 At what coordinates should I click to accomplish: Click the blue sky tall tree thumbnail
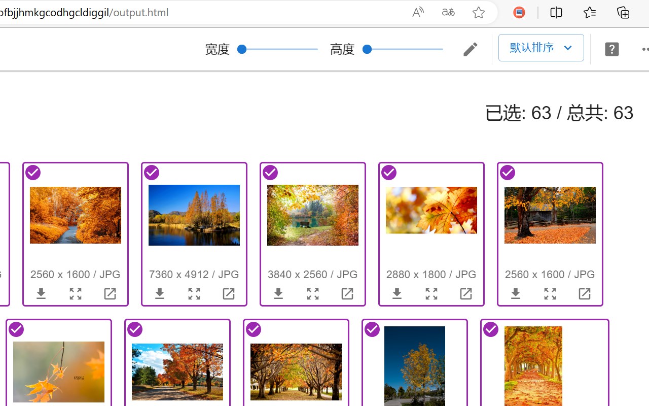[x=415, y=366]
